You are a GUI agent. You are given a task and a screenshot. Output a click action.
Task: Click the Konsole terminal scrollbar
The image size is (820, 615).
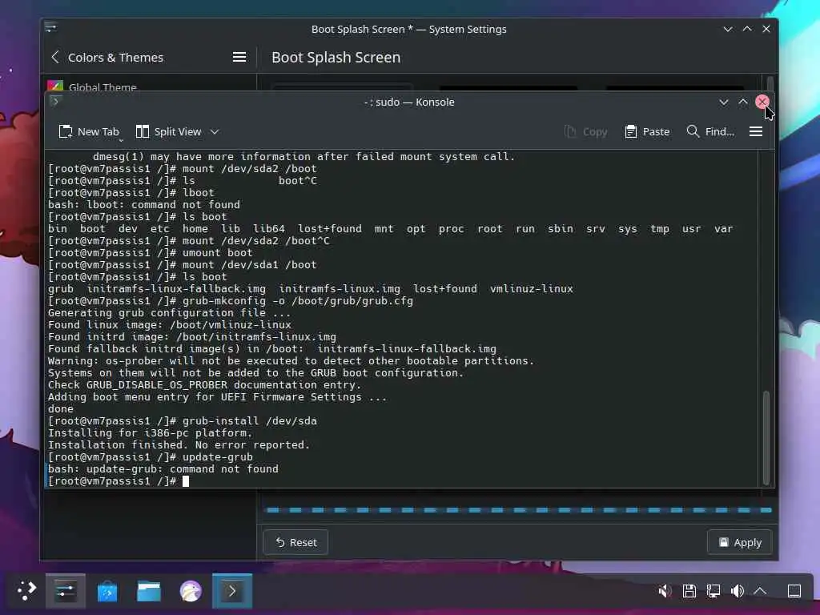coord(766,437)
